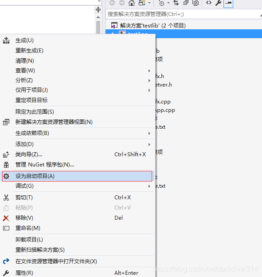Screen dimensions: 262x277
Task: Click the NuGet package icon
Action: 6,165
